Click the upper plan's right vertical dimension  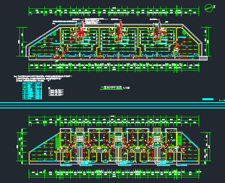tap(206, 41)
